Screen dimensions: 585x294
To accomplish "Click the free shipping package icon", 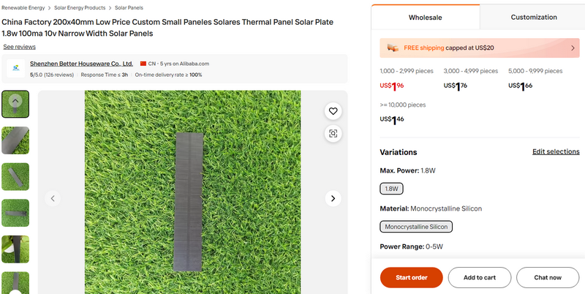I will [x=393, y=48].
